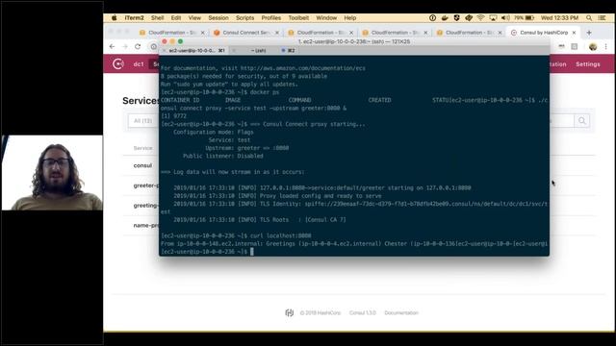
Task: Click the 1Password menu bar icon
Action: (432, 17)
